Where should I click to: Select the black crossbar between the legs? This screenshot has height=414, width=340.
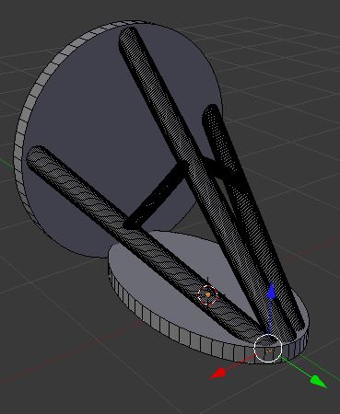[x=157, y=195]
